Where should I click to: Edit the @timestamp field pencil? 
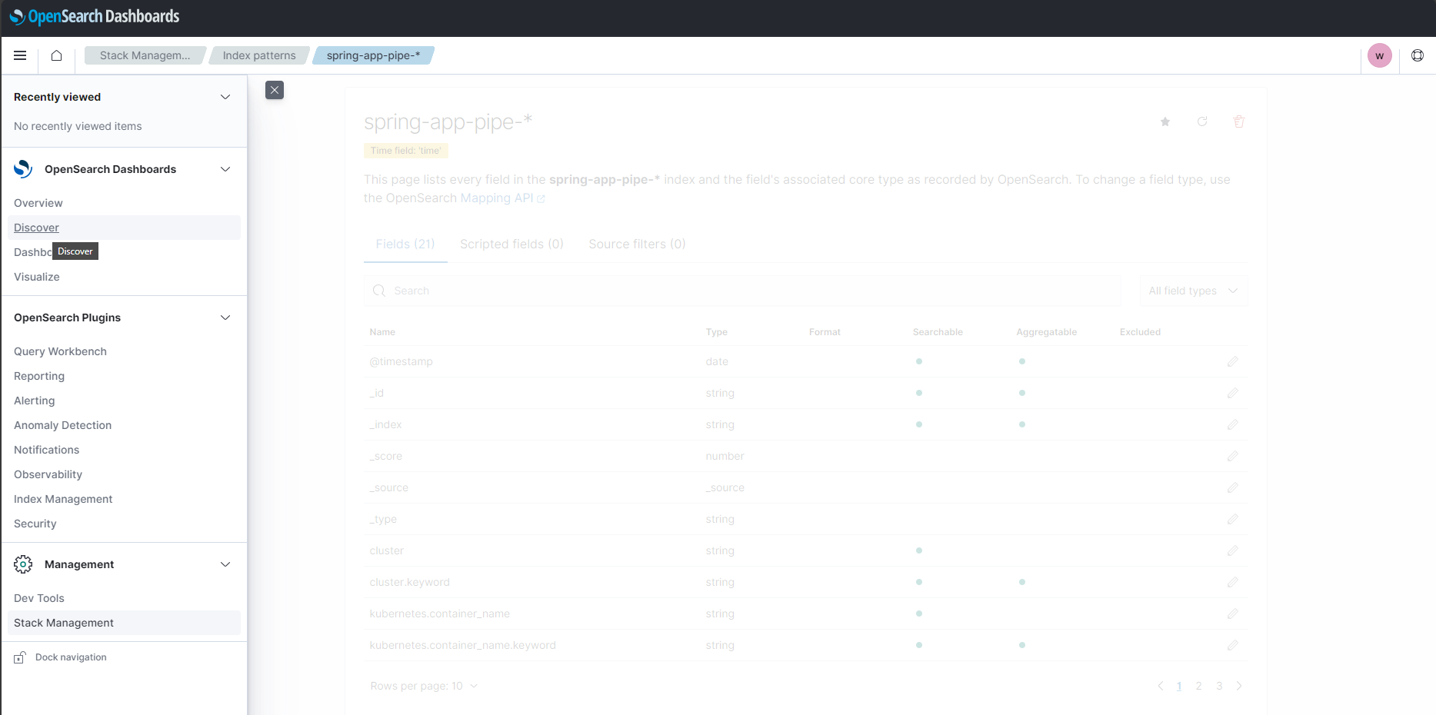tap(1233, 361)
